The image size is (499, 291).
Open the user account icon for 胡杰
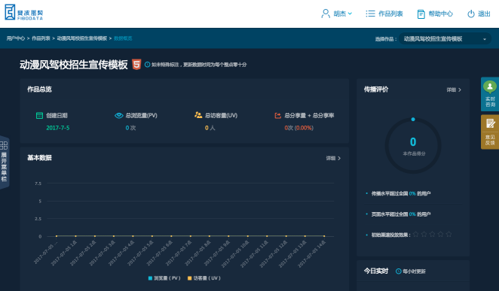click(x=326, y=14)
